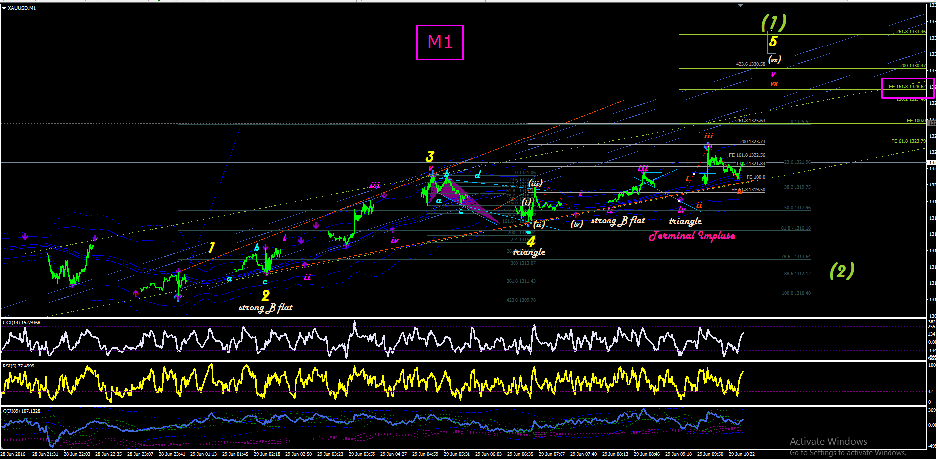
Task: Click the CCI(14) 152.9368 indicator label
Action: point(22,323)
